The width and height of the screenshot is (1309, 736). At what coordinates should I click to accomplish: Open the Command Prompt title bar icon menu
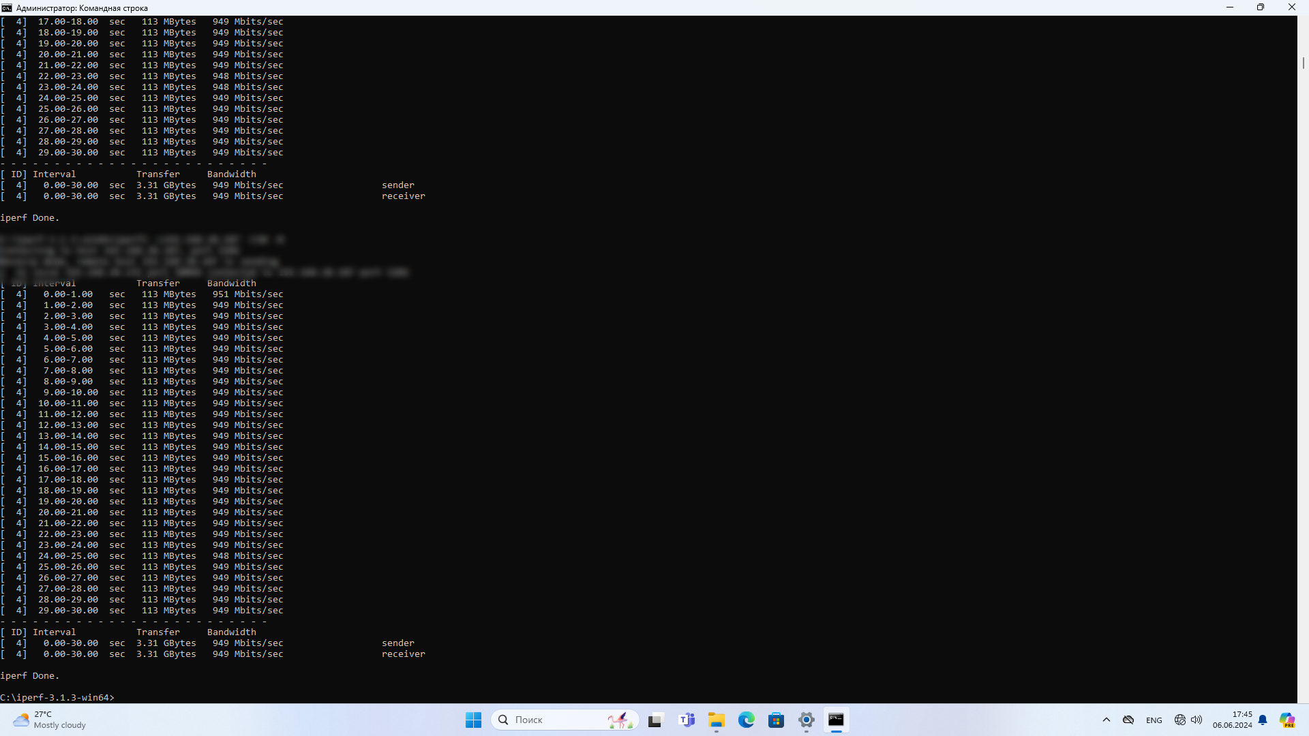click(7, 7)
